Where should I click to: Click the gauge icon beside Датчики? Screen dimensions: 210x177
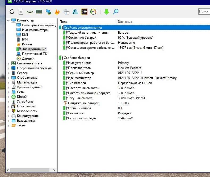pos(19,59)
